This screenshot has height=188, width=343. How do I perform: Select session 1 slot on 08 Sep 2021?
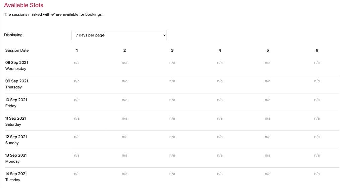77,62
